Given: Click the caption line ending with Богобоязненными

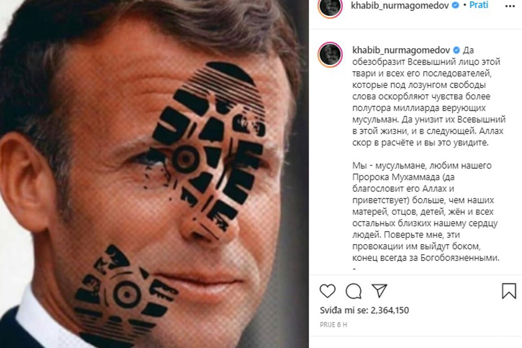Looking at the screenshot, I should 426,258.
